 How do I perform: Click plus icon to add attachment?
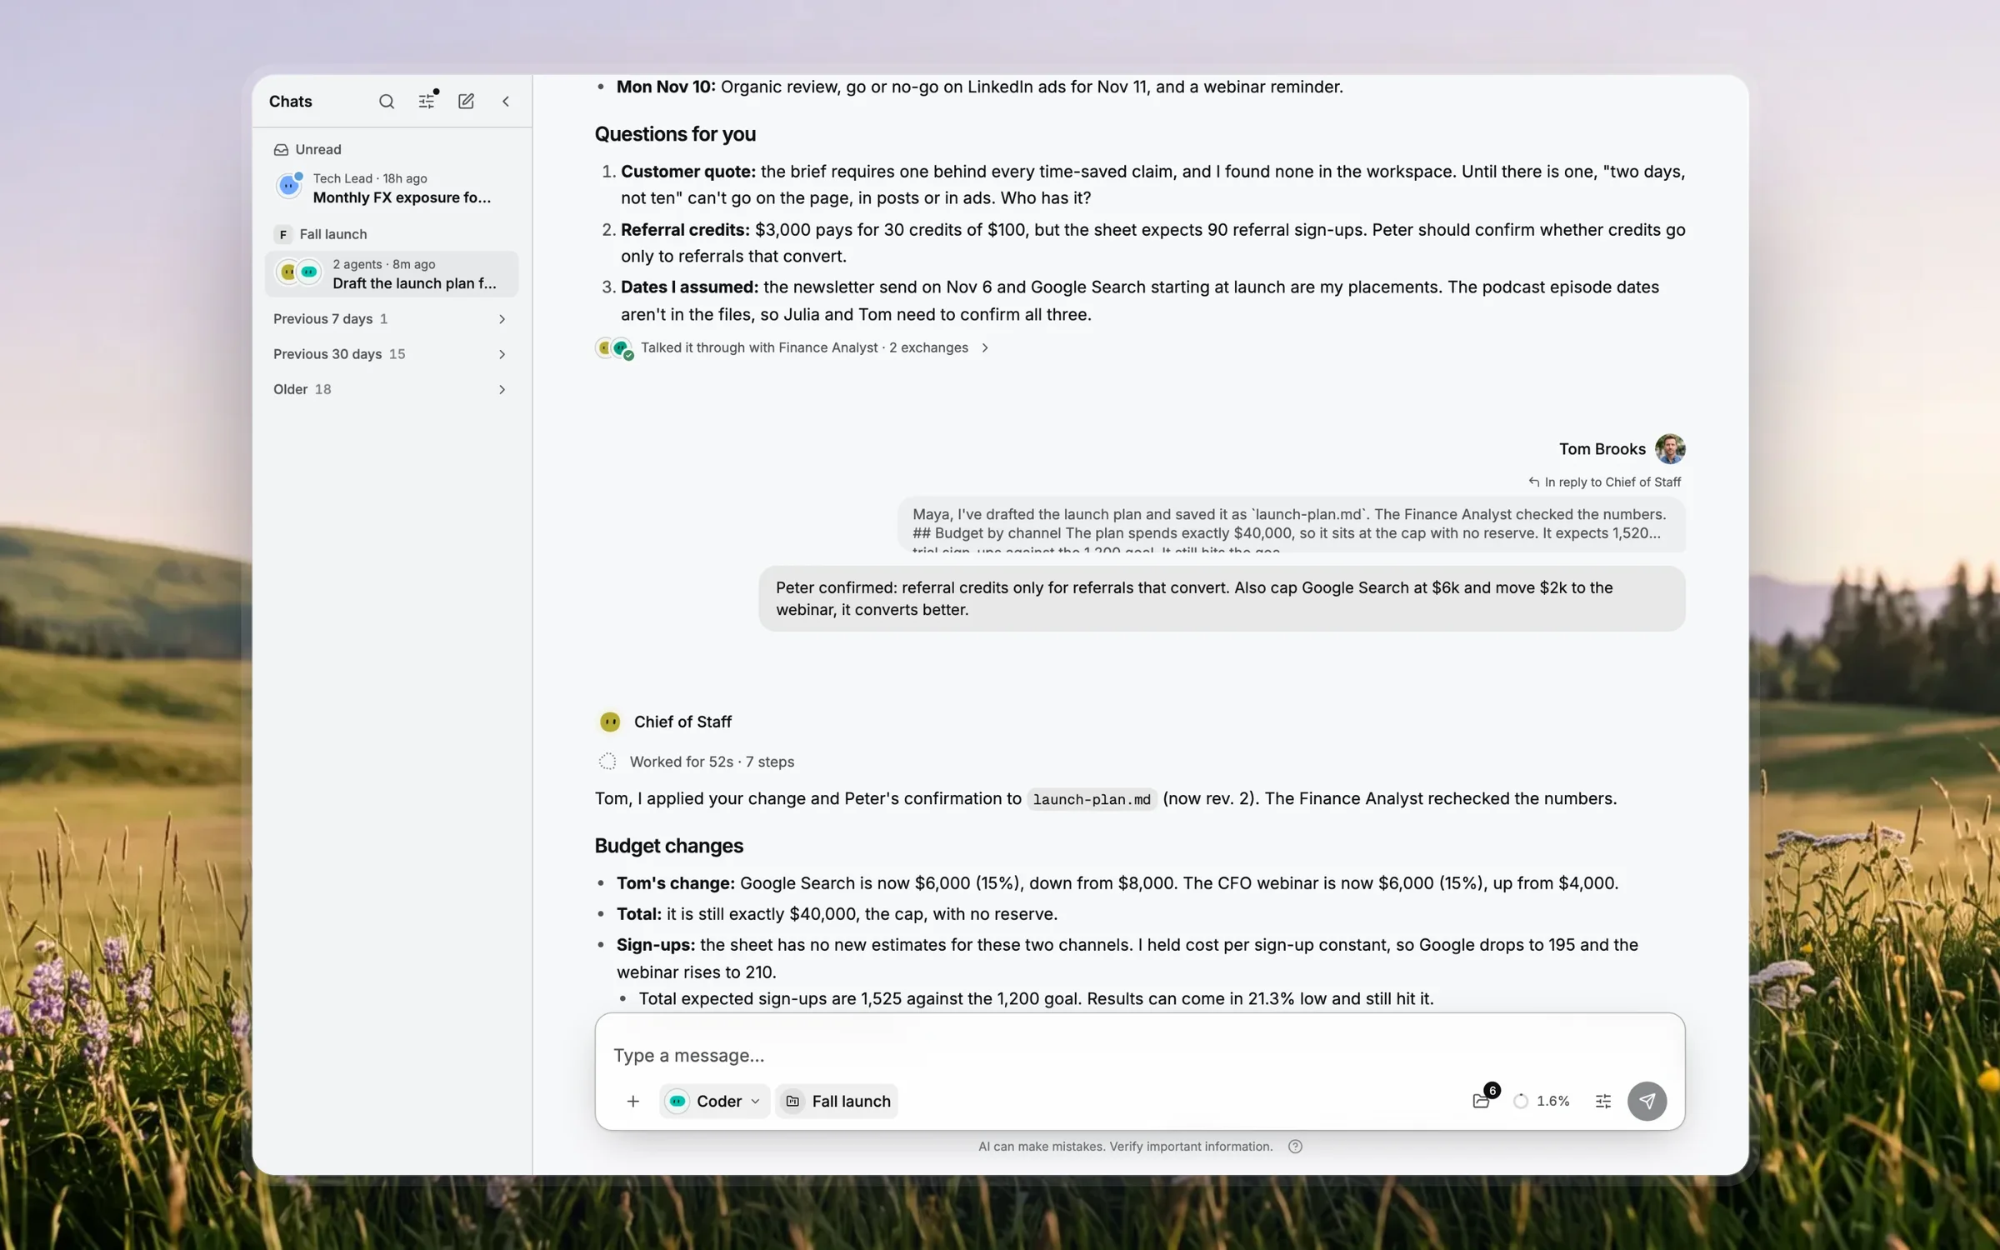(633, 1101)
